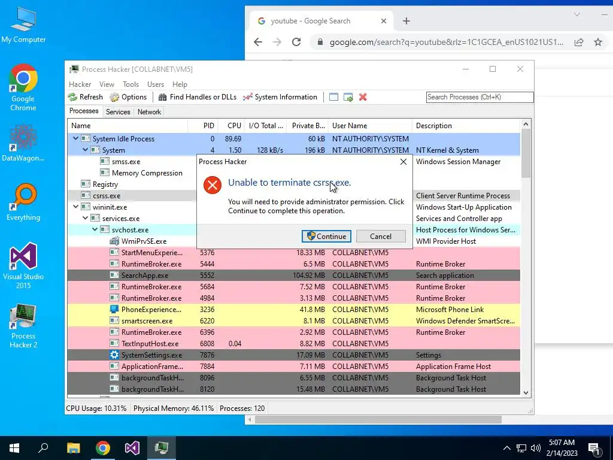613x460 pixels.
Task: Click the find window toolbar icon
Action: click(x=333, y=97)
